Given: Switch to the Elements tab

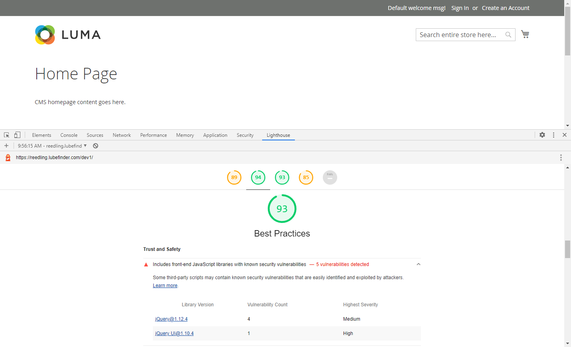Looking at the screenshot, I should [x=41, y=135].
